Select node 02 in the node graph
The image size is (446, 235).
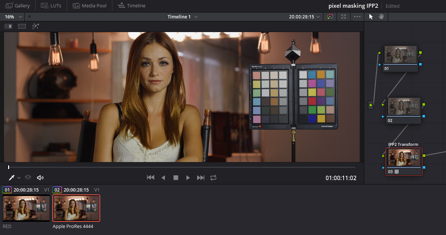404,111
